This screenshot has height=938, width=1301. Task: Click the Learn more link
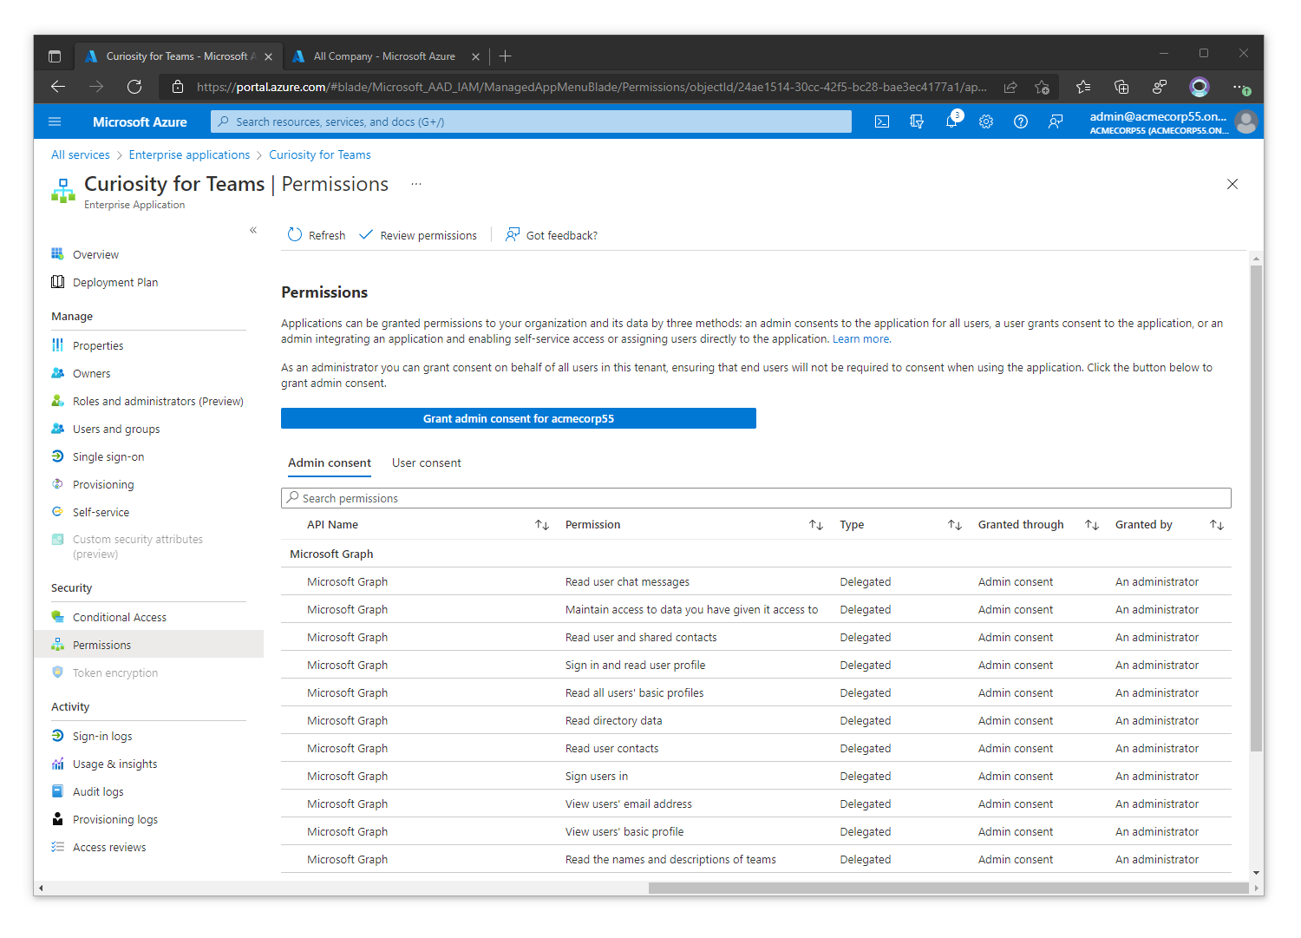click(x=861, y=339)
